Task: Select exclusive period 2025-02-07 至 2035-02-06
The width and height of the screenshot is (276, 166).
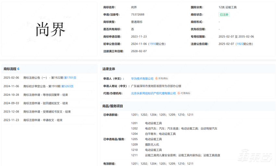Action: pyautogui.click(x=236, y=37)
